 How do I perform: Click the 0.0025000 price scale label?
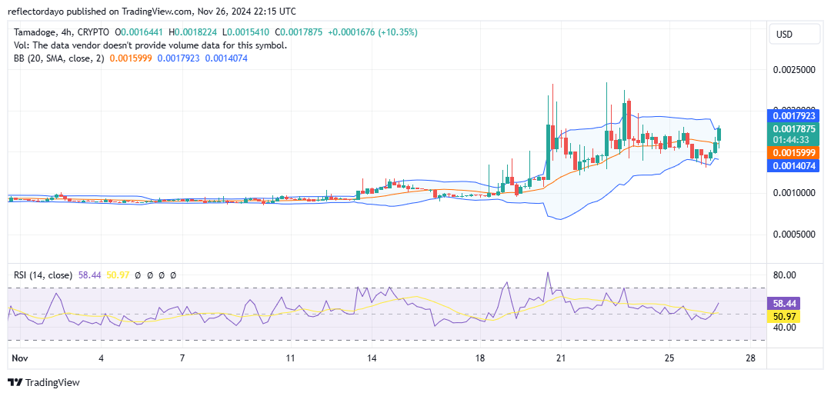point(793,70)
